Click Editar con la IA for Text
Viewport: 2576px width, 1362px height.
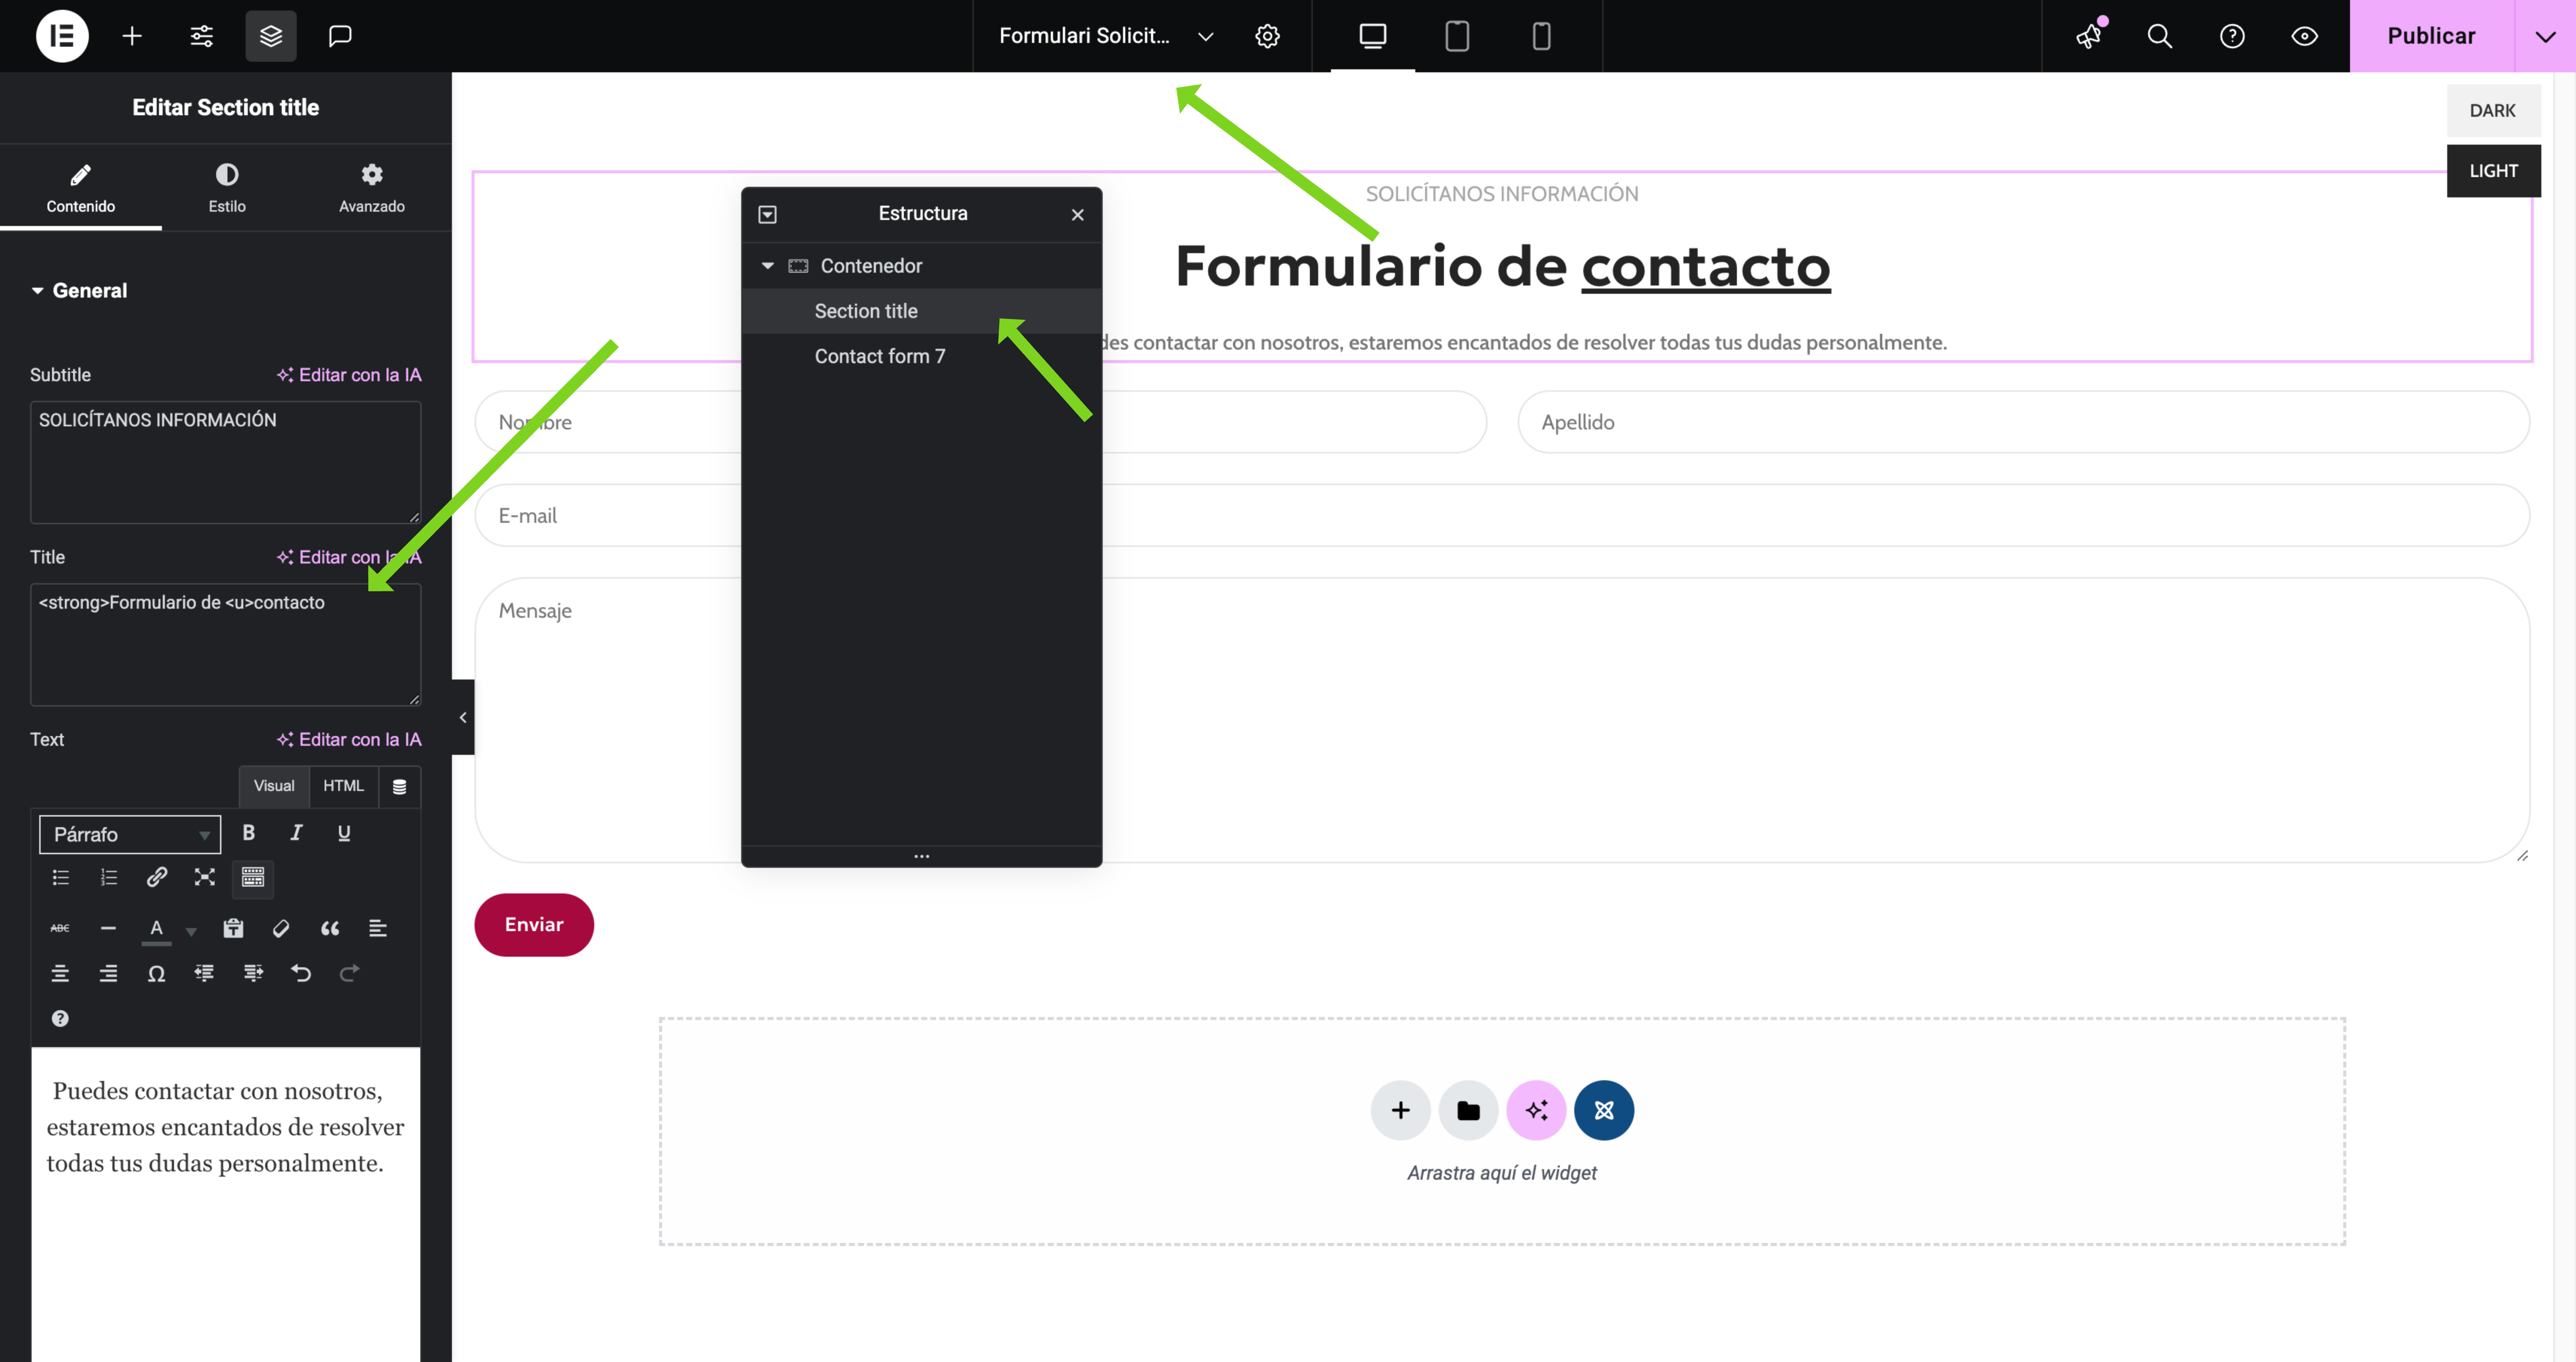[349, 740]
